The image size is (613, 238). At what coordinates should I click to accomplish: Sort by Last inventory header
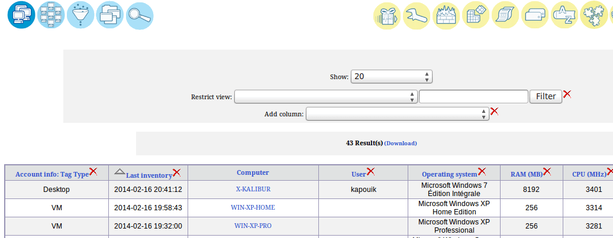[149, 175]
